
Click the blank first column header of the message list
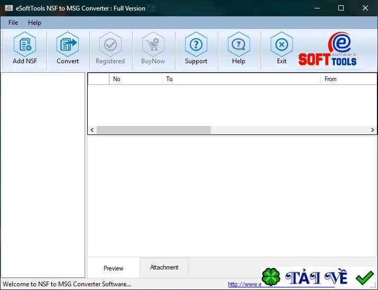point(99,79)
